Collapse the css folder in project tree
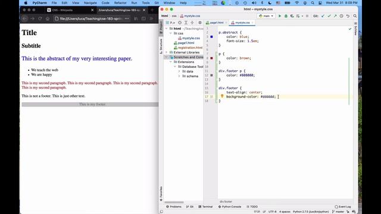 pos(171,33)
